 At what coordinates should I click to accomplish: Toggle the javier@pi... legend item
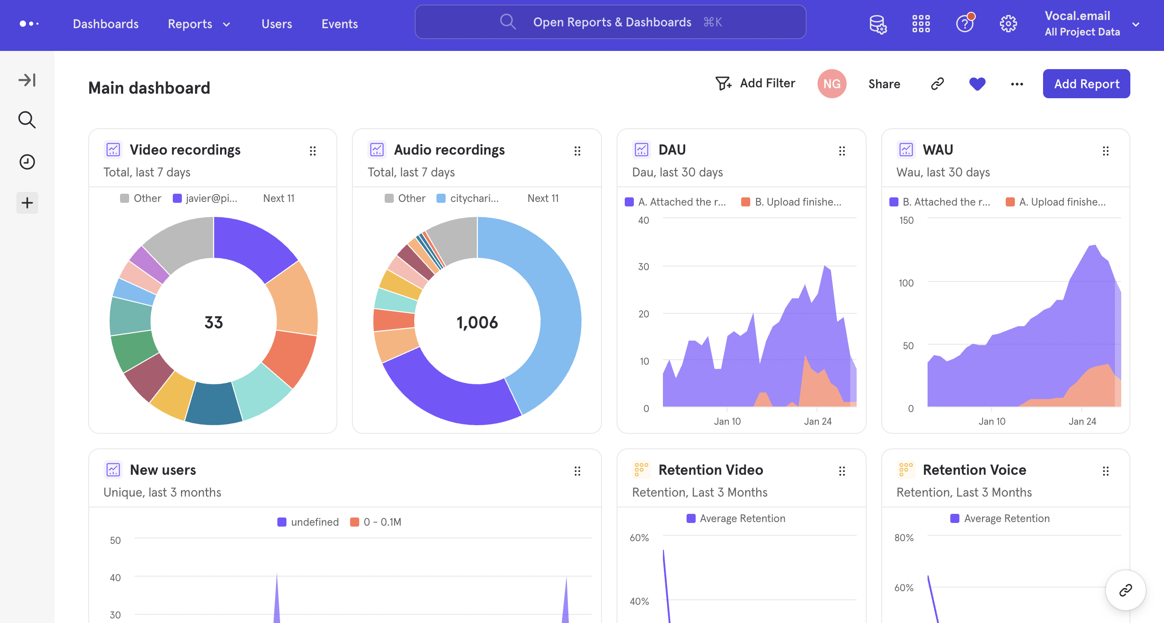coord(205,198)
